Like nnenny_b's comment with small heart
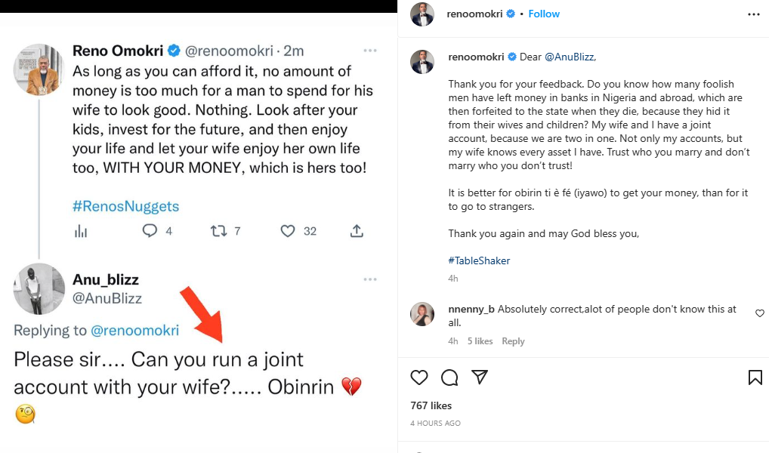The image size is (769, 453). [760, 313]
